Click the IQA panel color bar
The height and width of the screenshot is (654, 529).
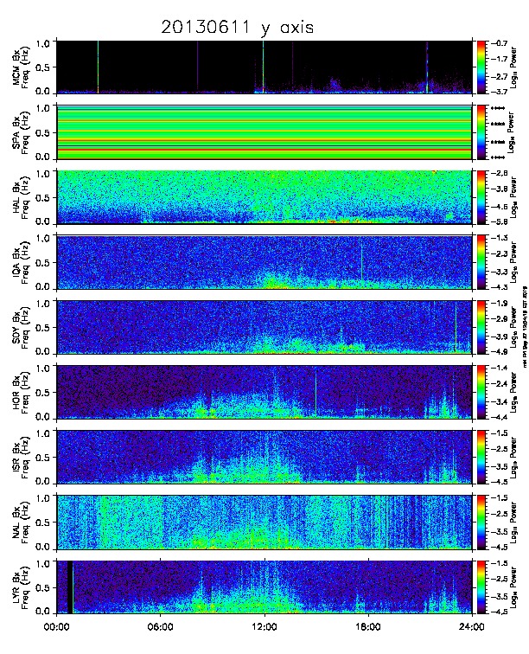click(x=481, y=262)
